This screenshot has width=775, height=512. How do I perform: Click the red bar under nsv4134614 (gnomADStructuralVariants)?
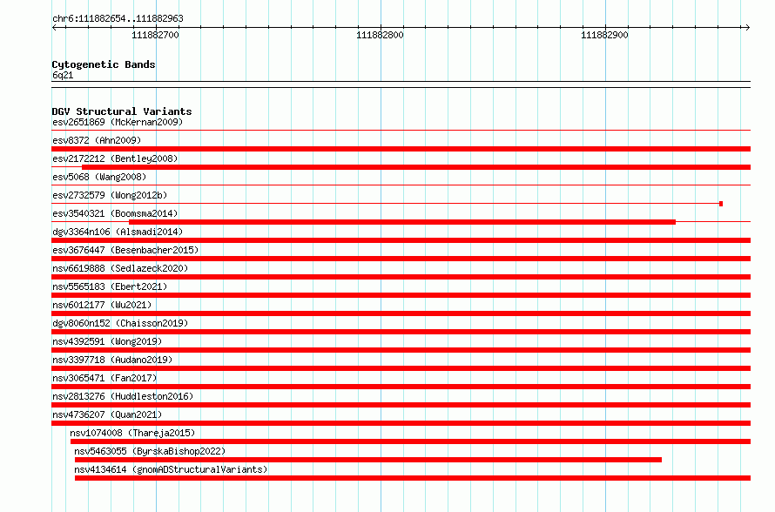click(413, 478)
